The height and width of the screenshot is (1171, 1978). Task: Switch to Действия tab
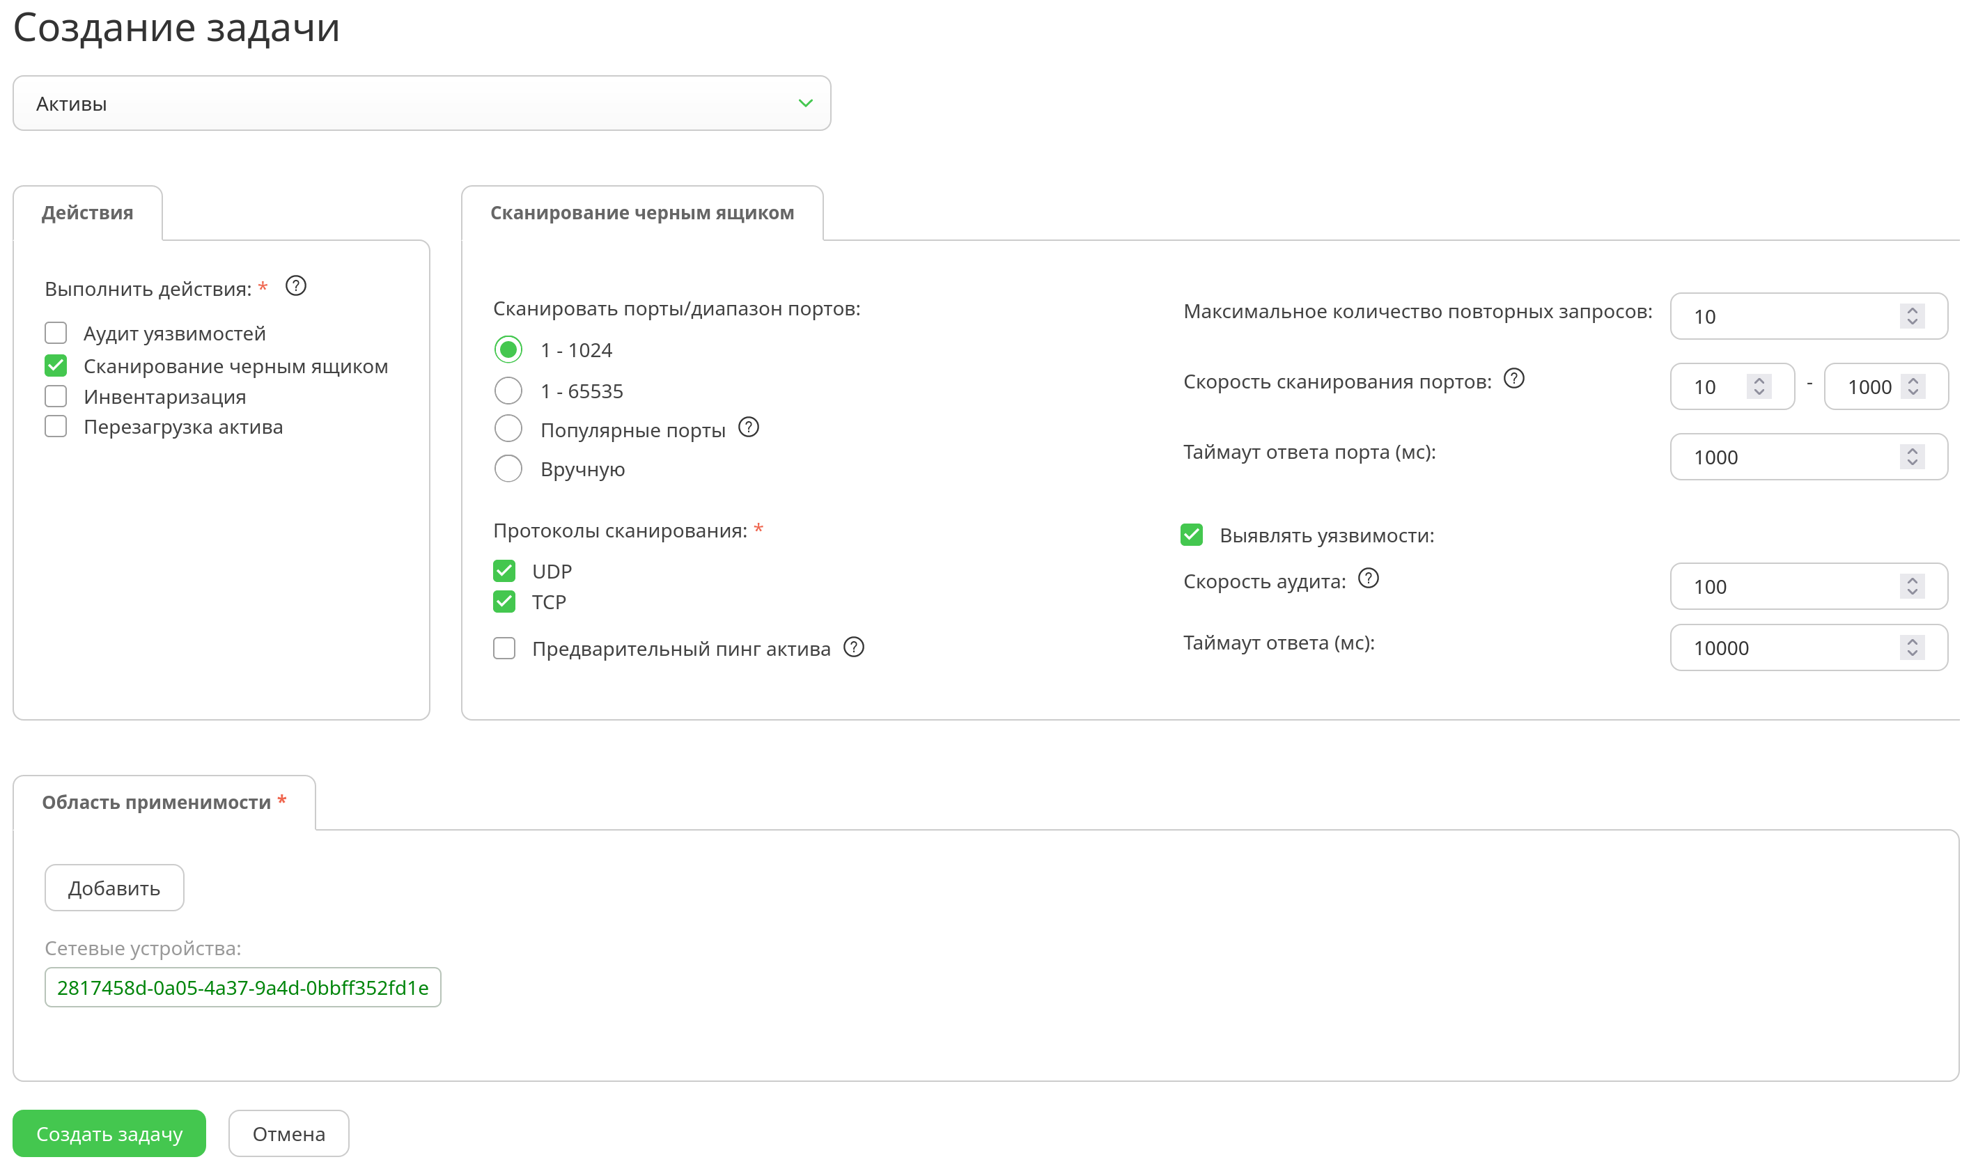(x=88, y=213)
